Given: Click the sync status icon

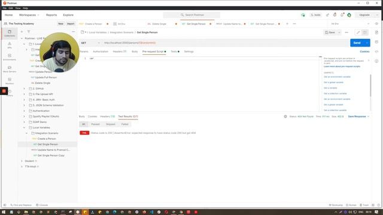Looking at the screenshot, I should tap(303, 15).
